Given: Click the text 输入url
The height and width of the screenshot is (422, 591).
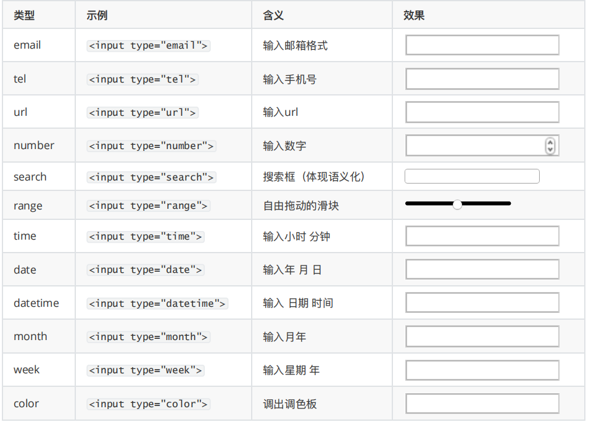Looking at the screenshot, I should pos(281,112).
